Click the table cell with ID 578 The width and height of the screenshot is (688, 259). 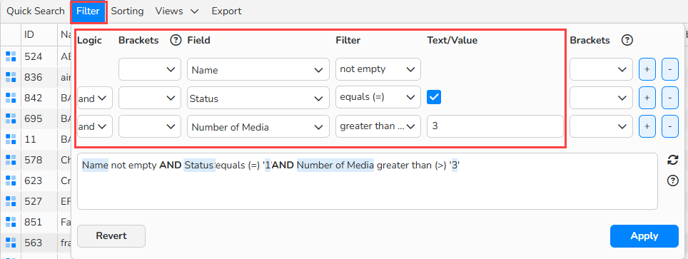[x=39, y=160]
